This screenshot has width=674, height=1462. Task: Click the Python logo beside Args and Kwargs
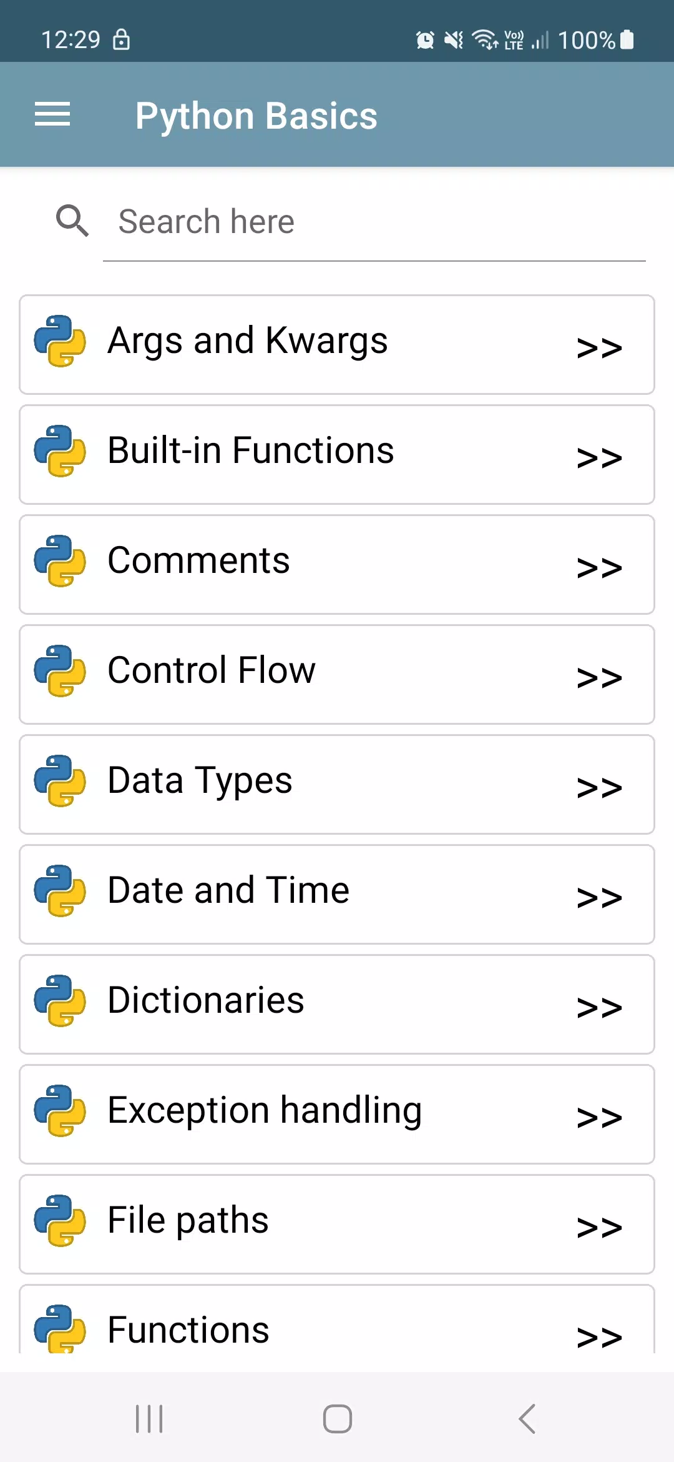60,341
